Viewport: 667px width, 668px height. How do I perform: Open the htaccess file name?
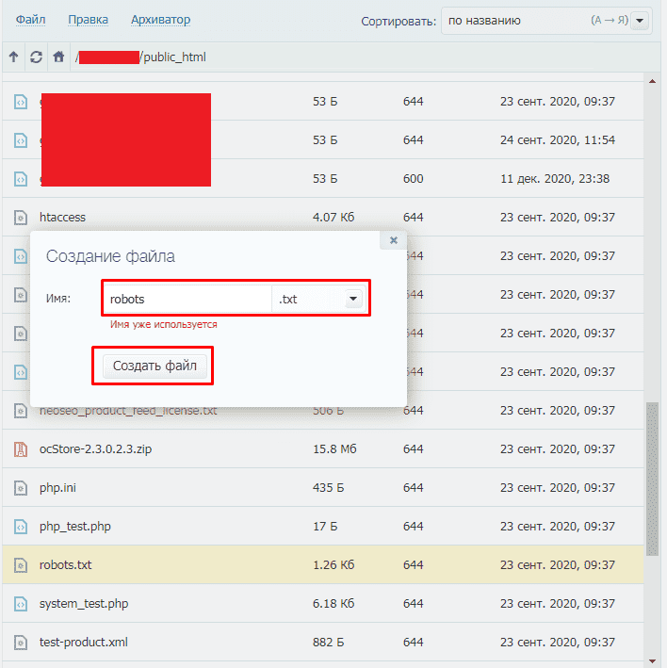pos(62,218)
